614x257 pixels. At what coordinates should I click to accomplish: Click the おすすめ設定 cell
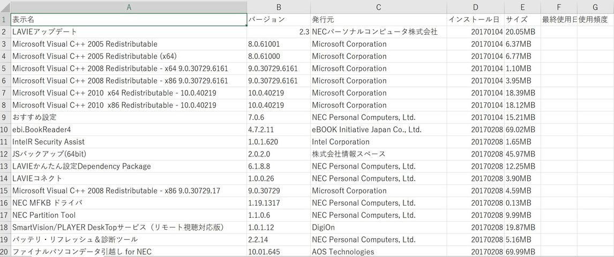(129, 117)
